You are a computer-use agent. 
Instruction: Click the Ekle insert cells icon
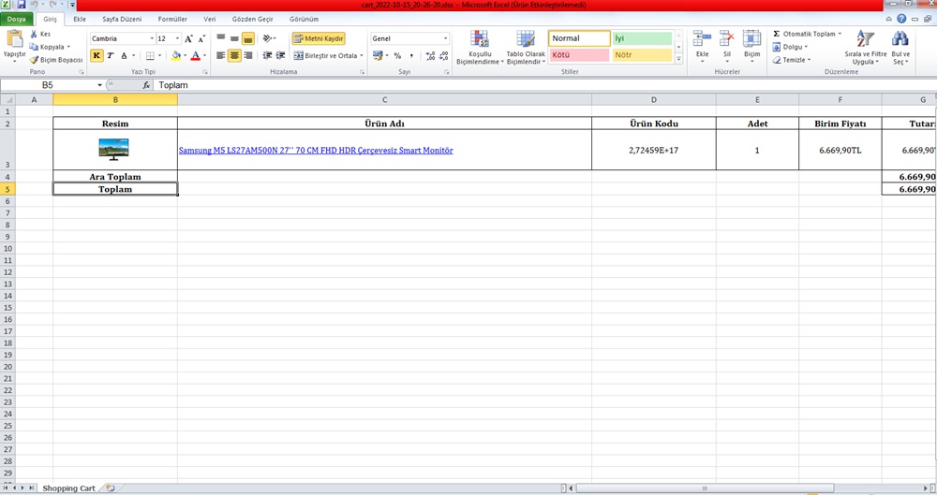702,39
